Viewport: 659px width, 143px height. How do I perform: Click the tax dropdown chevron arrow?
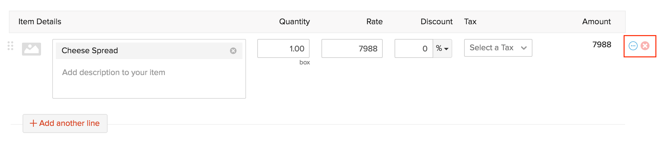(x=524, y=48)
